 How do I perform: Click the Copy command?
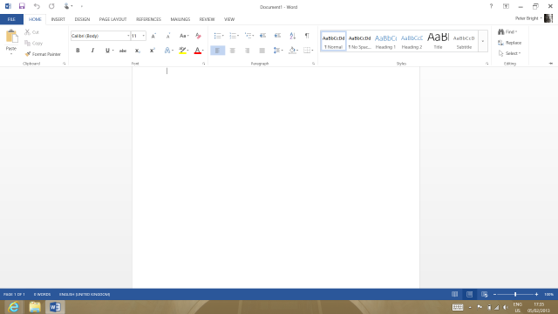tap(33, 43)
